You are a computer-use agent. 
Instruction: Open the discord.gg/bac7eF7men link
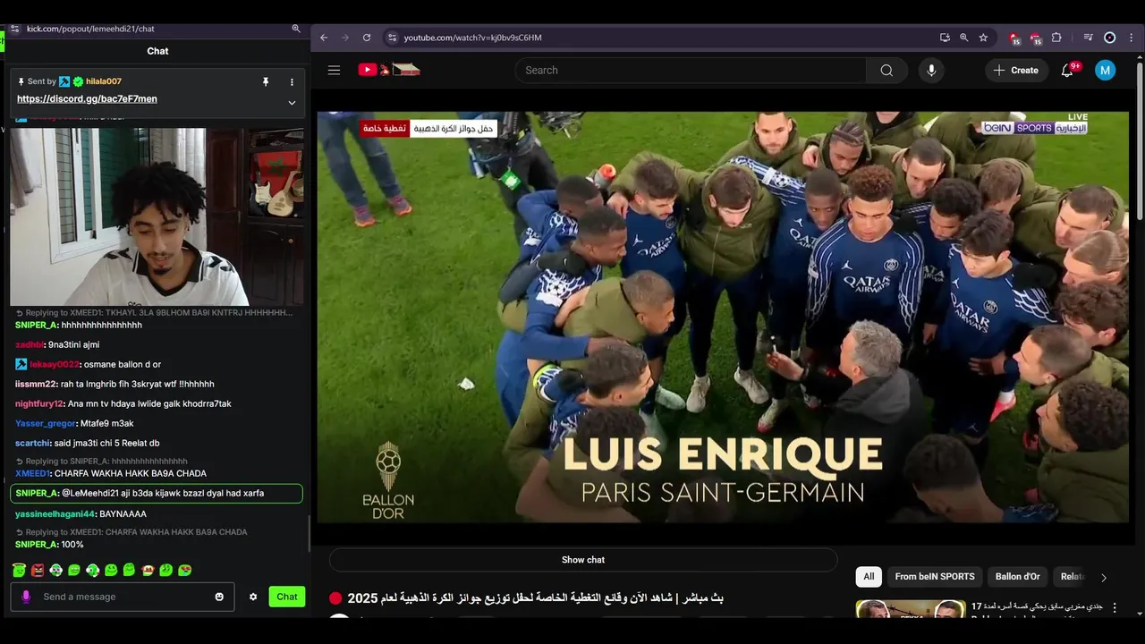pyautogui.click(x=87, y=99)
